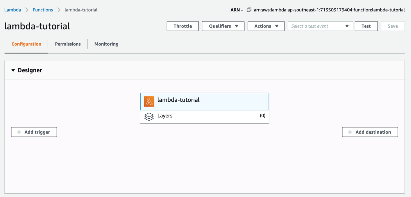Click the Add destination button
The height and width of the screenshot is (197, 411).
click(x=370, y=132)
